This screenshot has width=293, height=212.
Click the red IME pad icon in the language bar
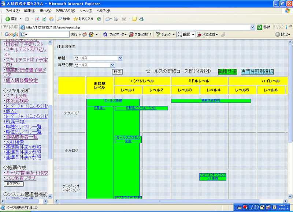point(245,207)
